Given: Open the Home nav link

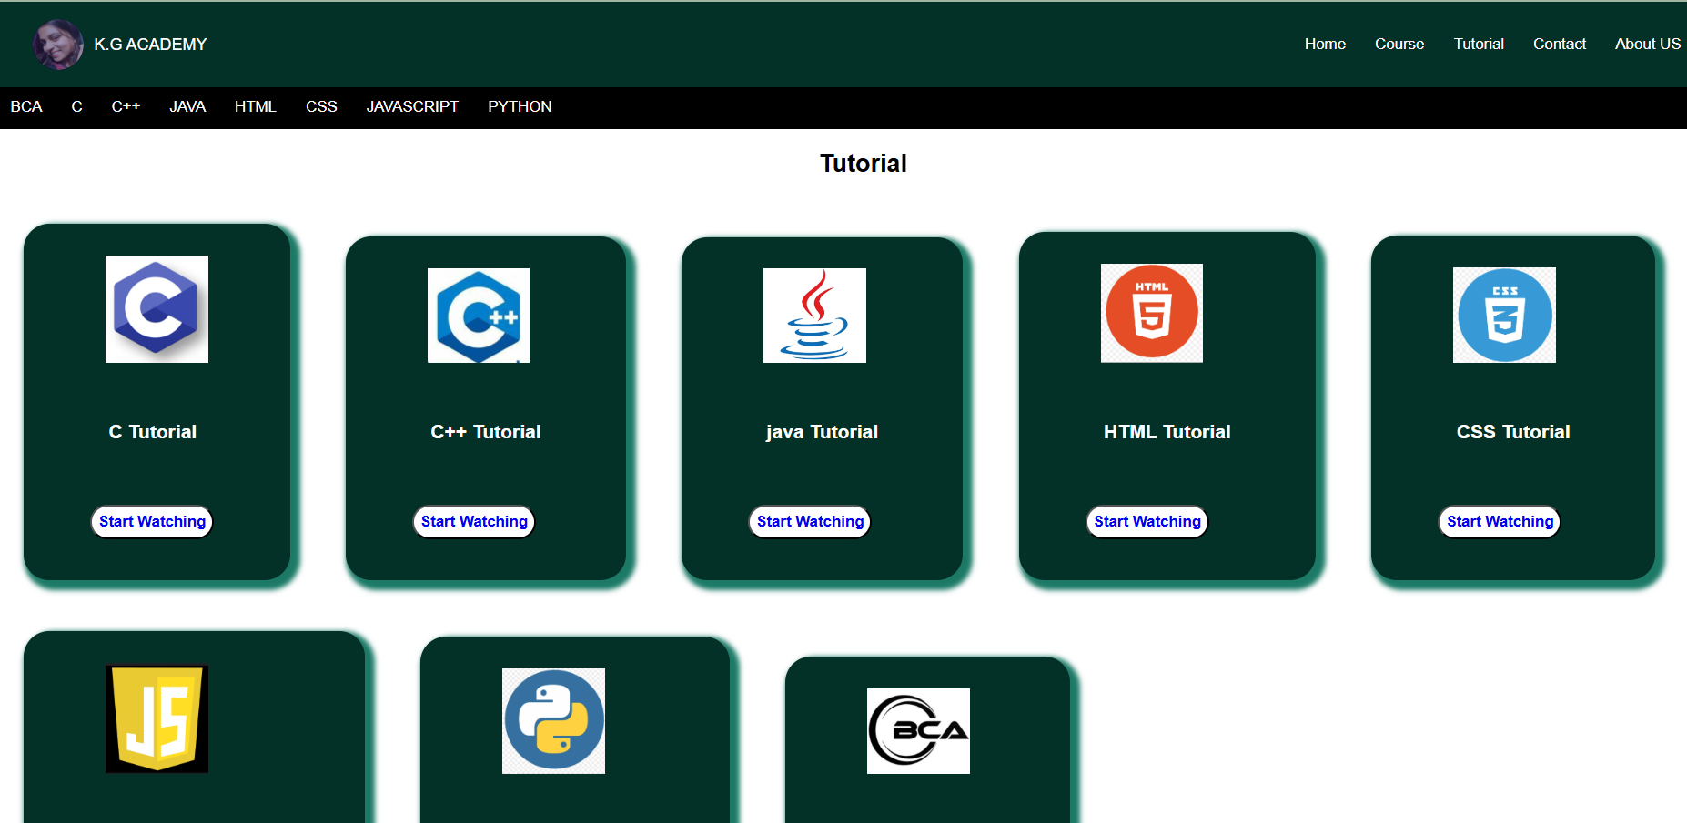Looking at the screenshot, I should click(x=1325, y=44).
